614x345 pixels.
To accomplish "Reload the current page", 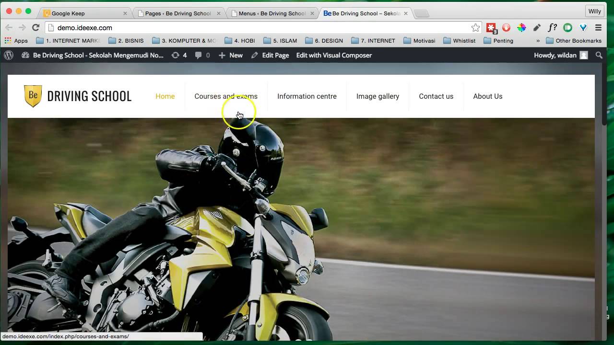I will (x=35, y=27).
